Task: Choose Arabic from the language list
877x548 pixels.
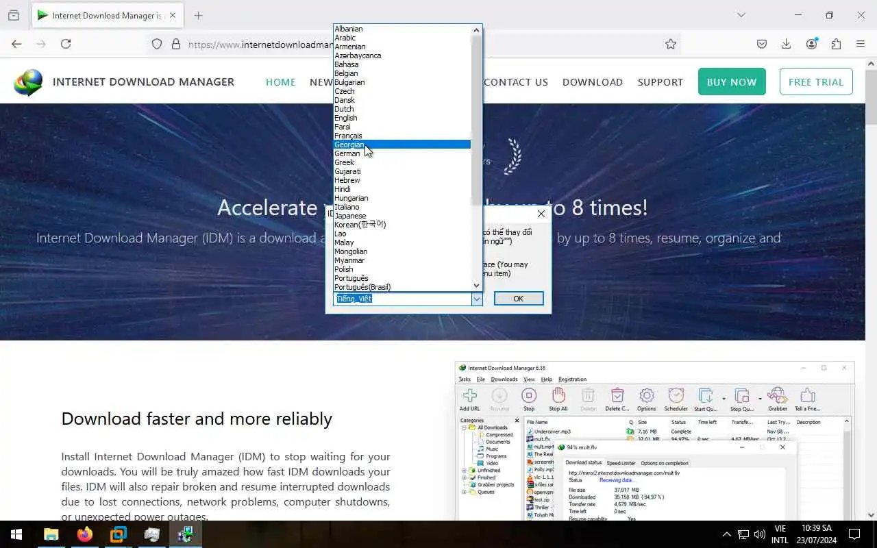Action: pos(402,38)
